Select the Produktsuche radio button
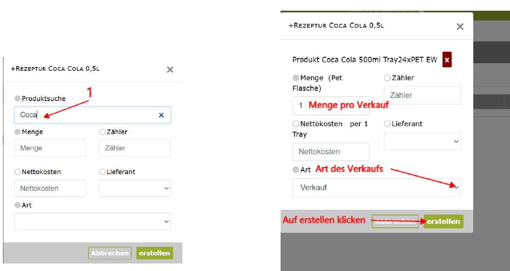 pos(18,99)
